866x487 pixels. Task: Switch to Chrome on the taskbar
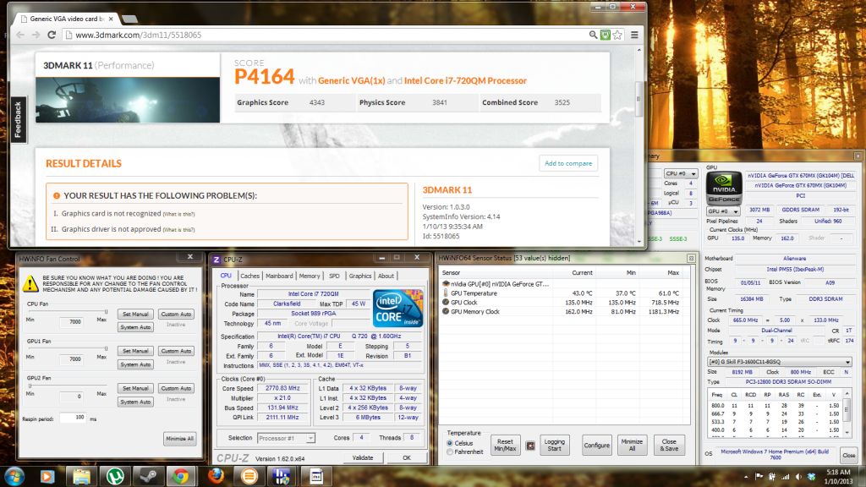point(181,476)
